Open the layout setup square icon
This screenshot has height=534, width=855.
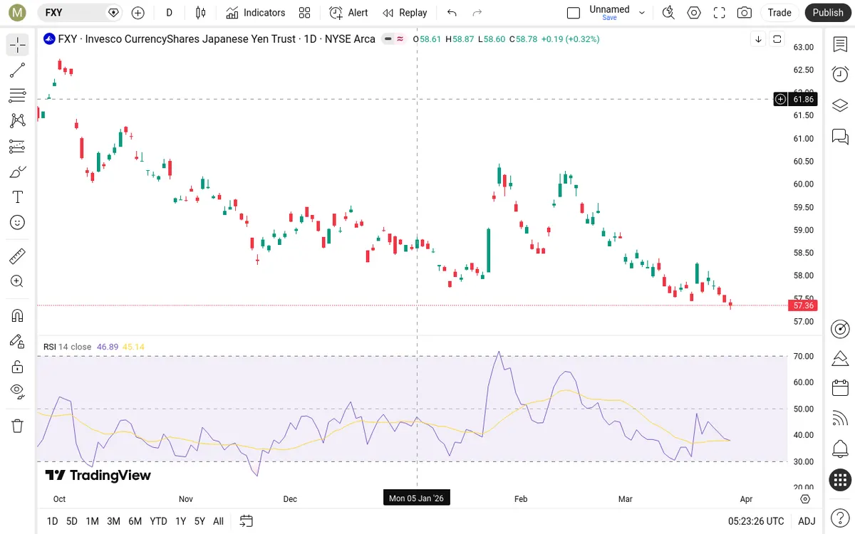[574, 12]
